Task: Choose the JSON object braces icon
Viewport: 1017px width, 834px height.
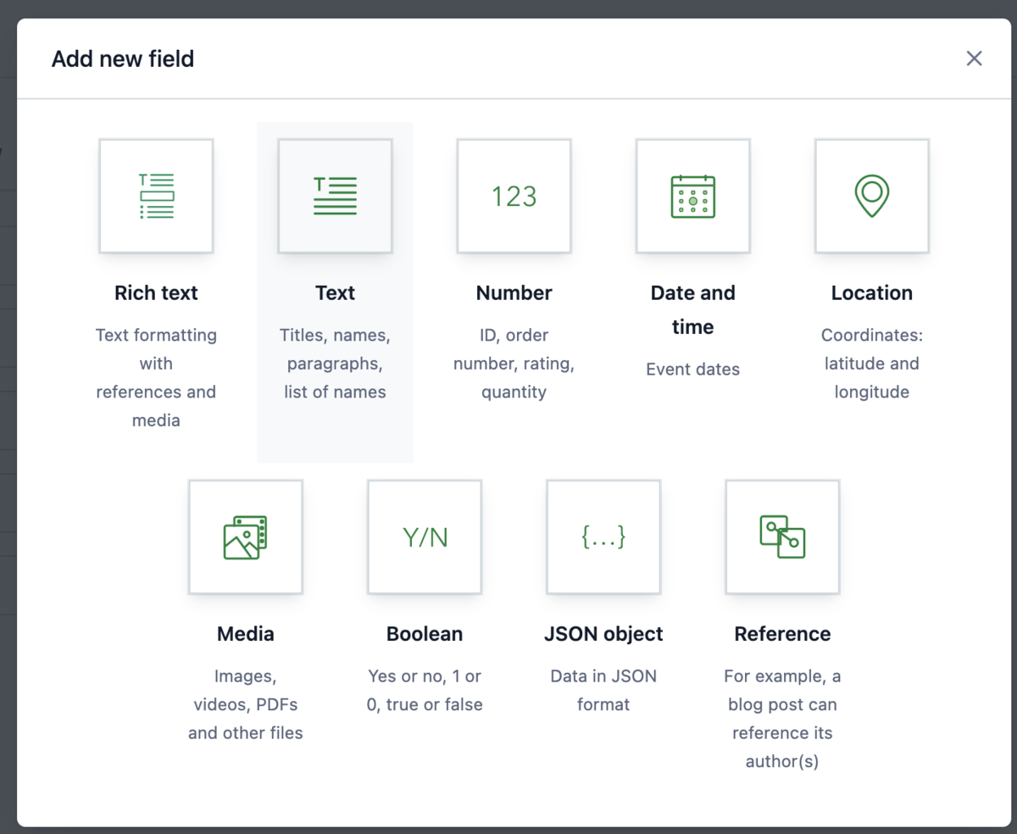Action: click(603, 537)
